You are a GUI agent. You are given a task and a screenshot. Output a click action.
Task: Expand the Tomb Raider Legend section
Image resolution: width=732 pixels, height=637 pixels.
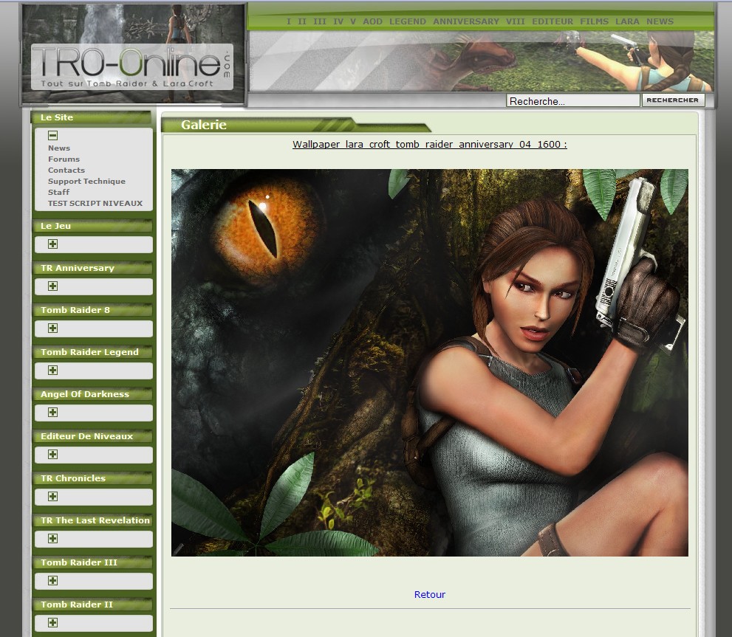52,370
